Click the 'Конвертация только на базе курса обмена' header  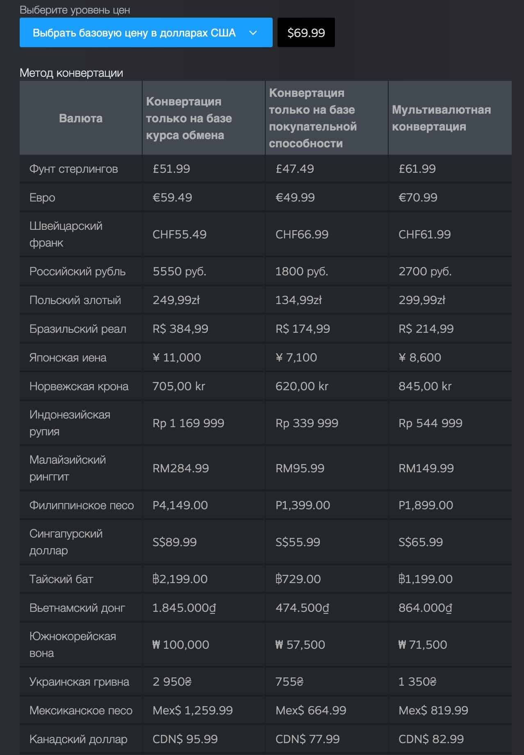(x=189, y=118)
